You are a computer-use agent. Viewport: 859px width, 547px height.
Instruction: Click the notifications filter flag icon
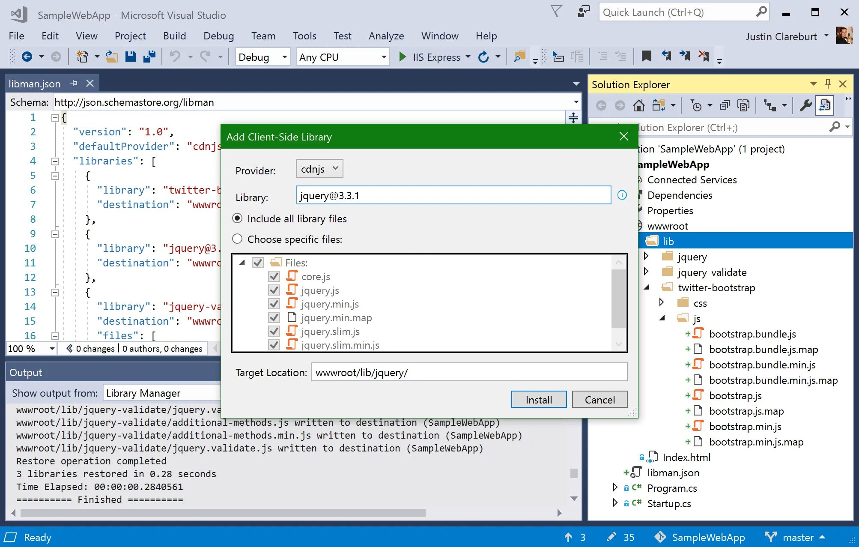556,12
